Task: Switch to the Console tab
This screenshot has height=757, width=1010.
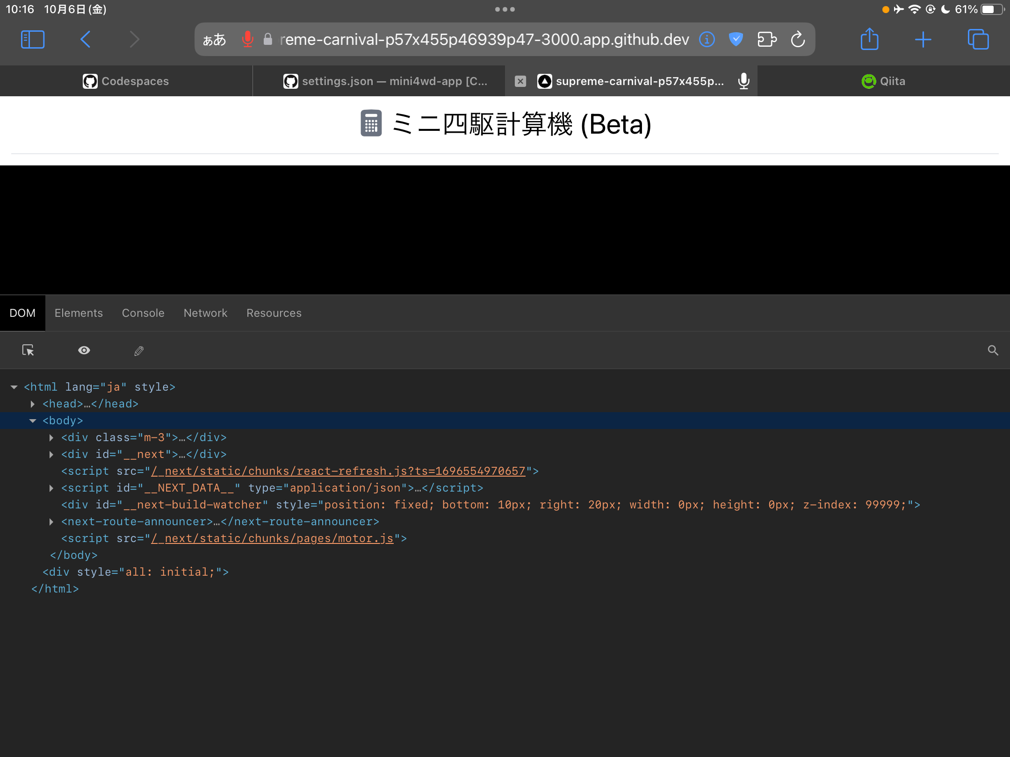Action: click(143, 313)
